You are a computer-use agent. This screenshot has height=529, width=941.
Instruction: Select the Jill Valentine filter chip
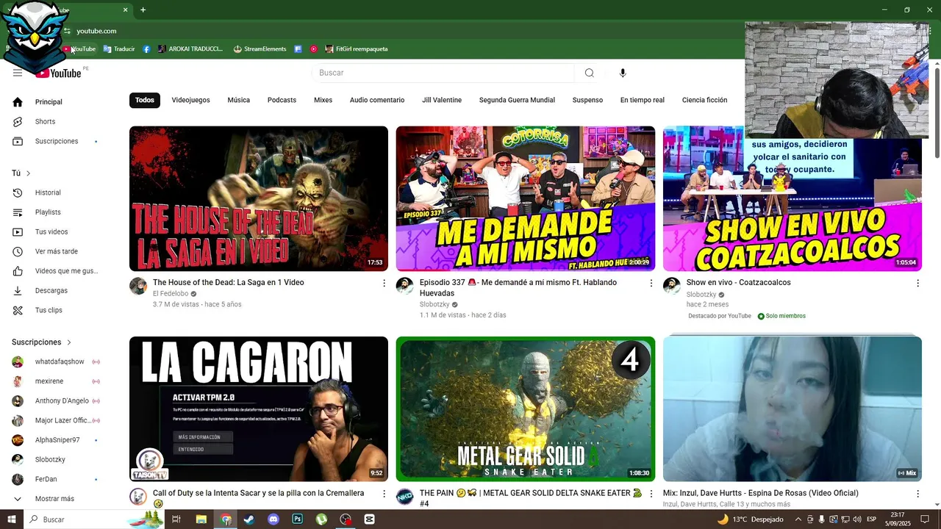click(442, 100)
